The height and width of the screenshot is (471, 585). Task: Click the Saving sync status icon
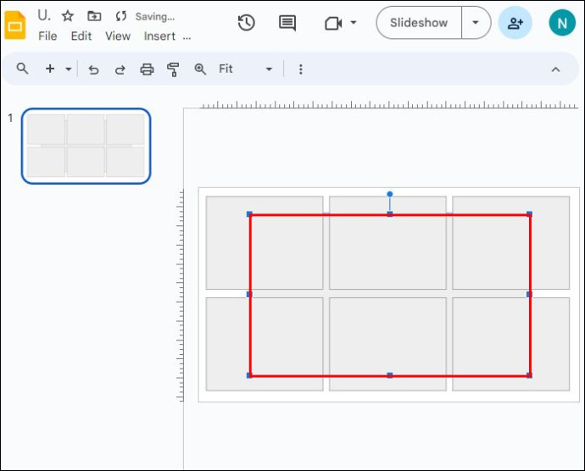tap(121, 16)
